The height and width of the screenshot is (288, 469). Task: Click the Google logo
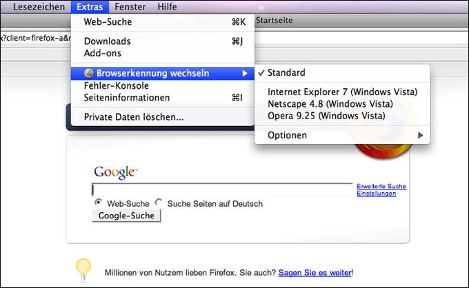pos(116,172)
